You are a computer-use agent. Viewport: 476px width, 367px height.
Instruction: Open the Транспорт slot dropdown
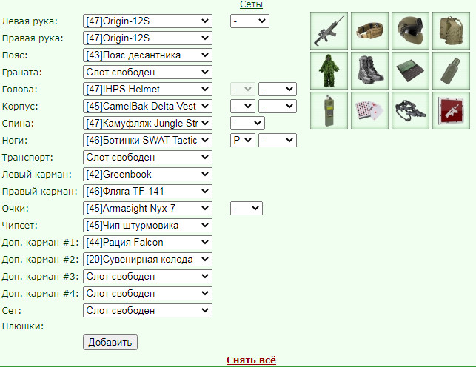[x=147, y=157]
